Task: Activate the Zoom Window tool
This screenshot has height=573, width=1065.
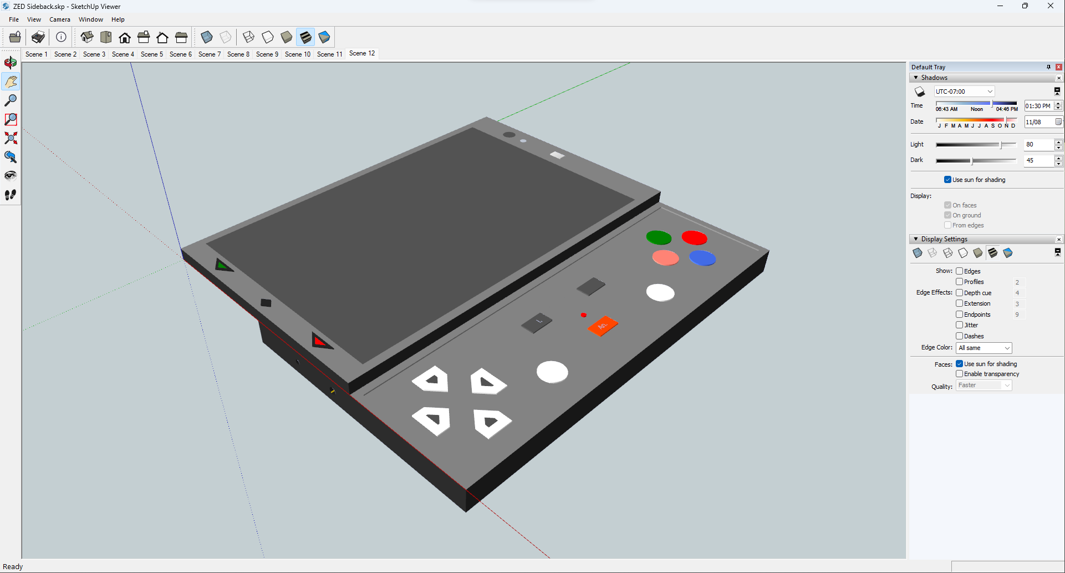Action: pyautogui.click(x=11, y=119)
